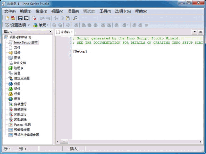The image size is (206, 154).
Task: Minimize the Inno Script Studio window
Action: coord(182,3)
